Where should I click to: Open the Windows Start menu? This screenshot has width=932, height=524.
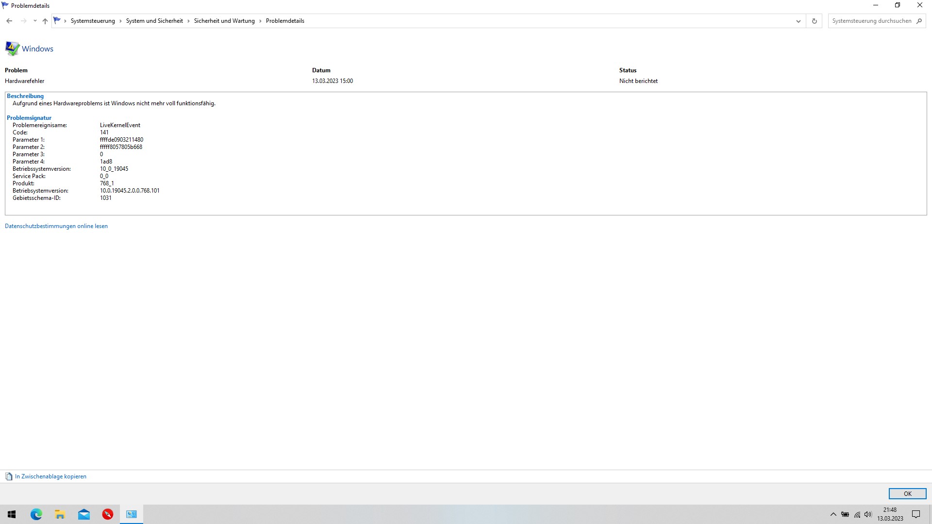click(12, 514)
